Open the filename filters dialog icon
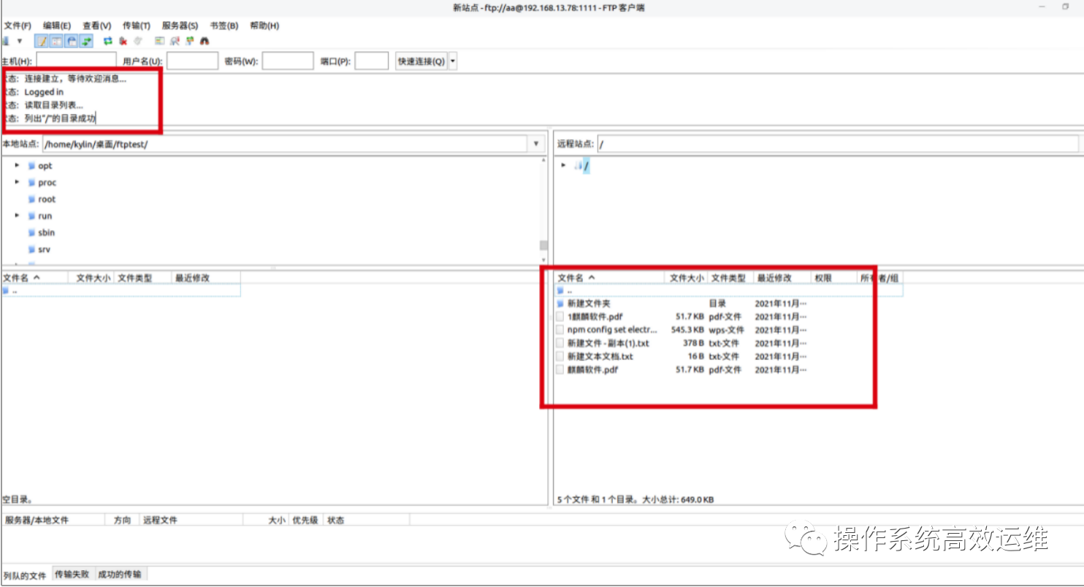Image resolution: width=1084 pixels, height=587 pixels. tap(159, 41)
